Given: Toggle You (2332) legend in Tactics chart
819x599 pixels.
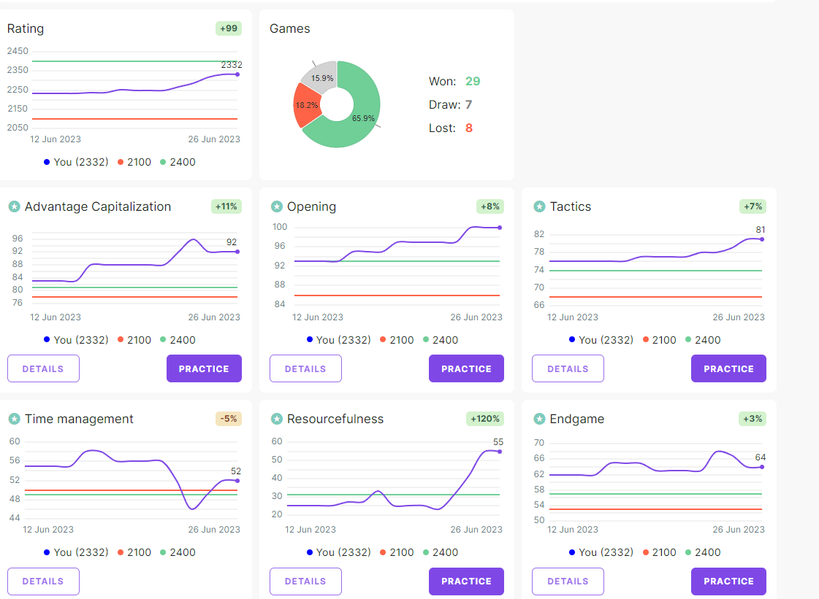Looking at the screenshot, I should [601, 340].
